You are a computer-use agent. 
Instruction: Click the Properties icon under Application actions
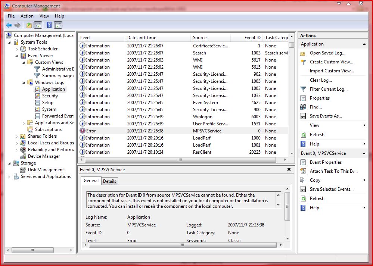[303, 98]
